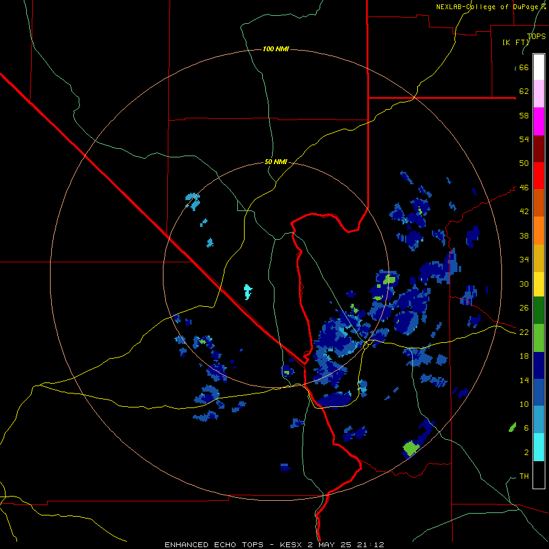Click the 34 legend value

[524, 260]
